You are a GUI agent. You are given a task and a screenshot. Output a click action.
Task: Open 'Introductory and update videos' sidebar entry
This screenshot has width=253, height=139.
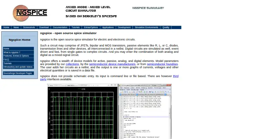coord(18,67)
